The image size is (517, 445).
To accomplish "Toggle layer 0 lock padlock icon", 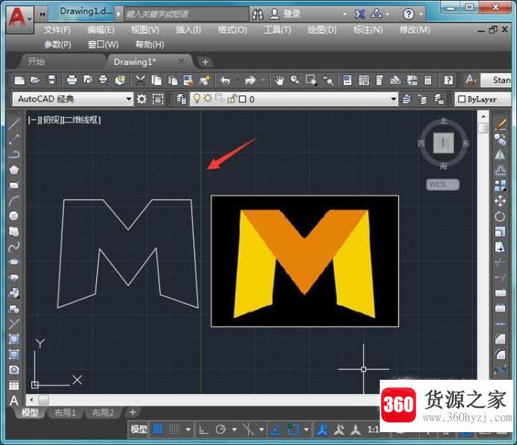I will pyautogui.click(x=232, y=99).
